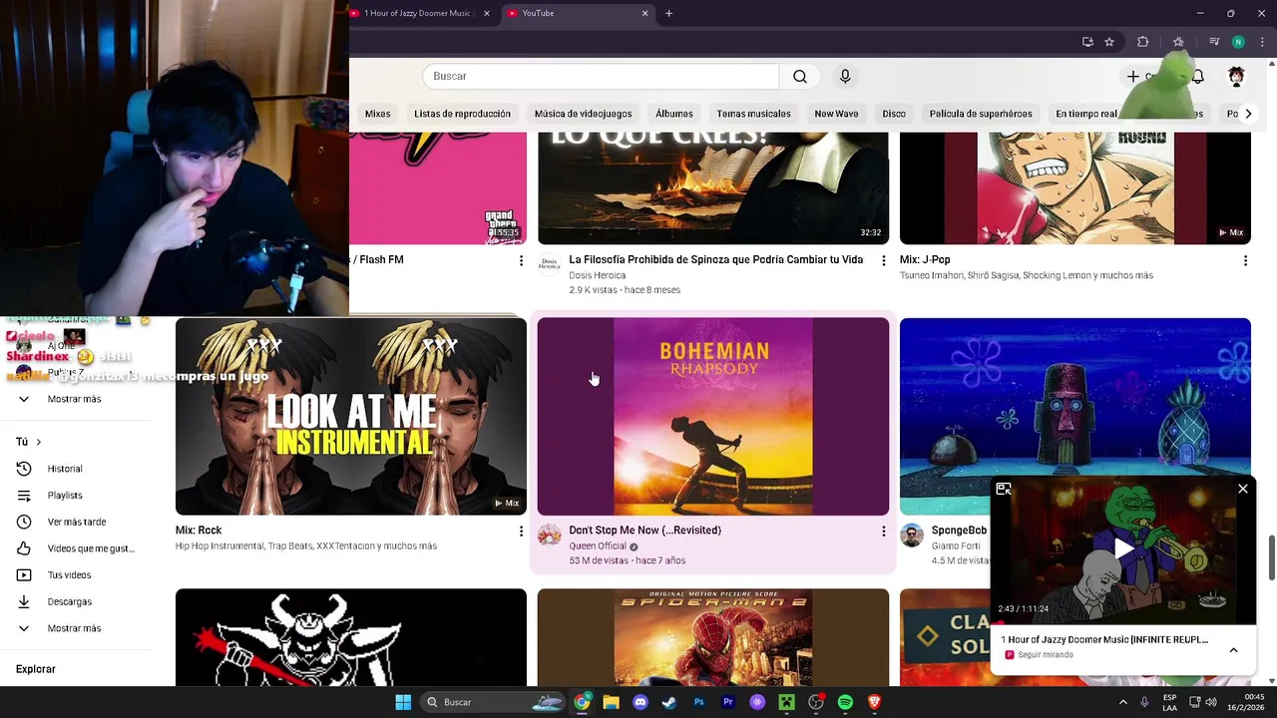Switch to 1 Hour of Jazzy Doomer Music tab
The width and height of the screenshot is (1277, 718).
417,13
